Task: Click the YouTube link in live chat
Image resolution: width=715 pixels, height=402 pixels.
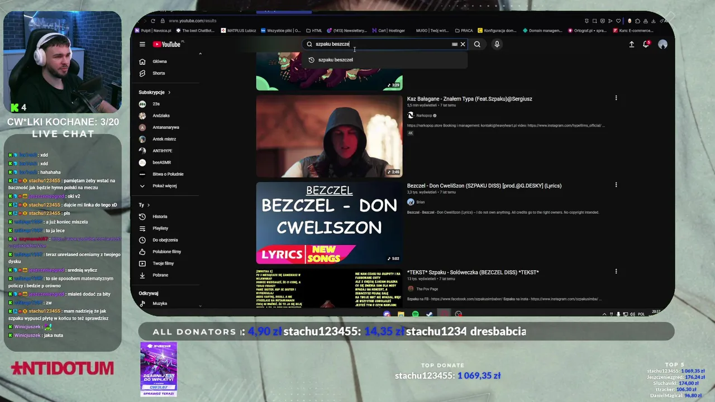Action: point(65,242)
